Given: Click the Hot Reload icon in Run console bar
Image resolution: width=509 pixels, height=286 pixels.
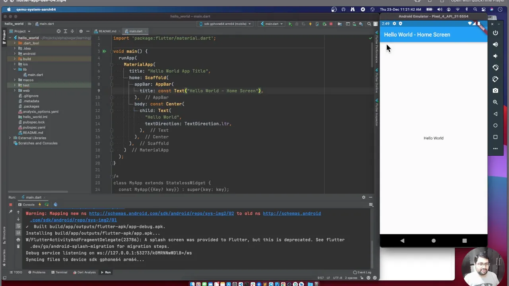Looking at the screenshot, I should pyautogui.click(x=39, y=205).
